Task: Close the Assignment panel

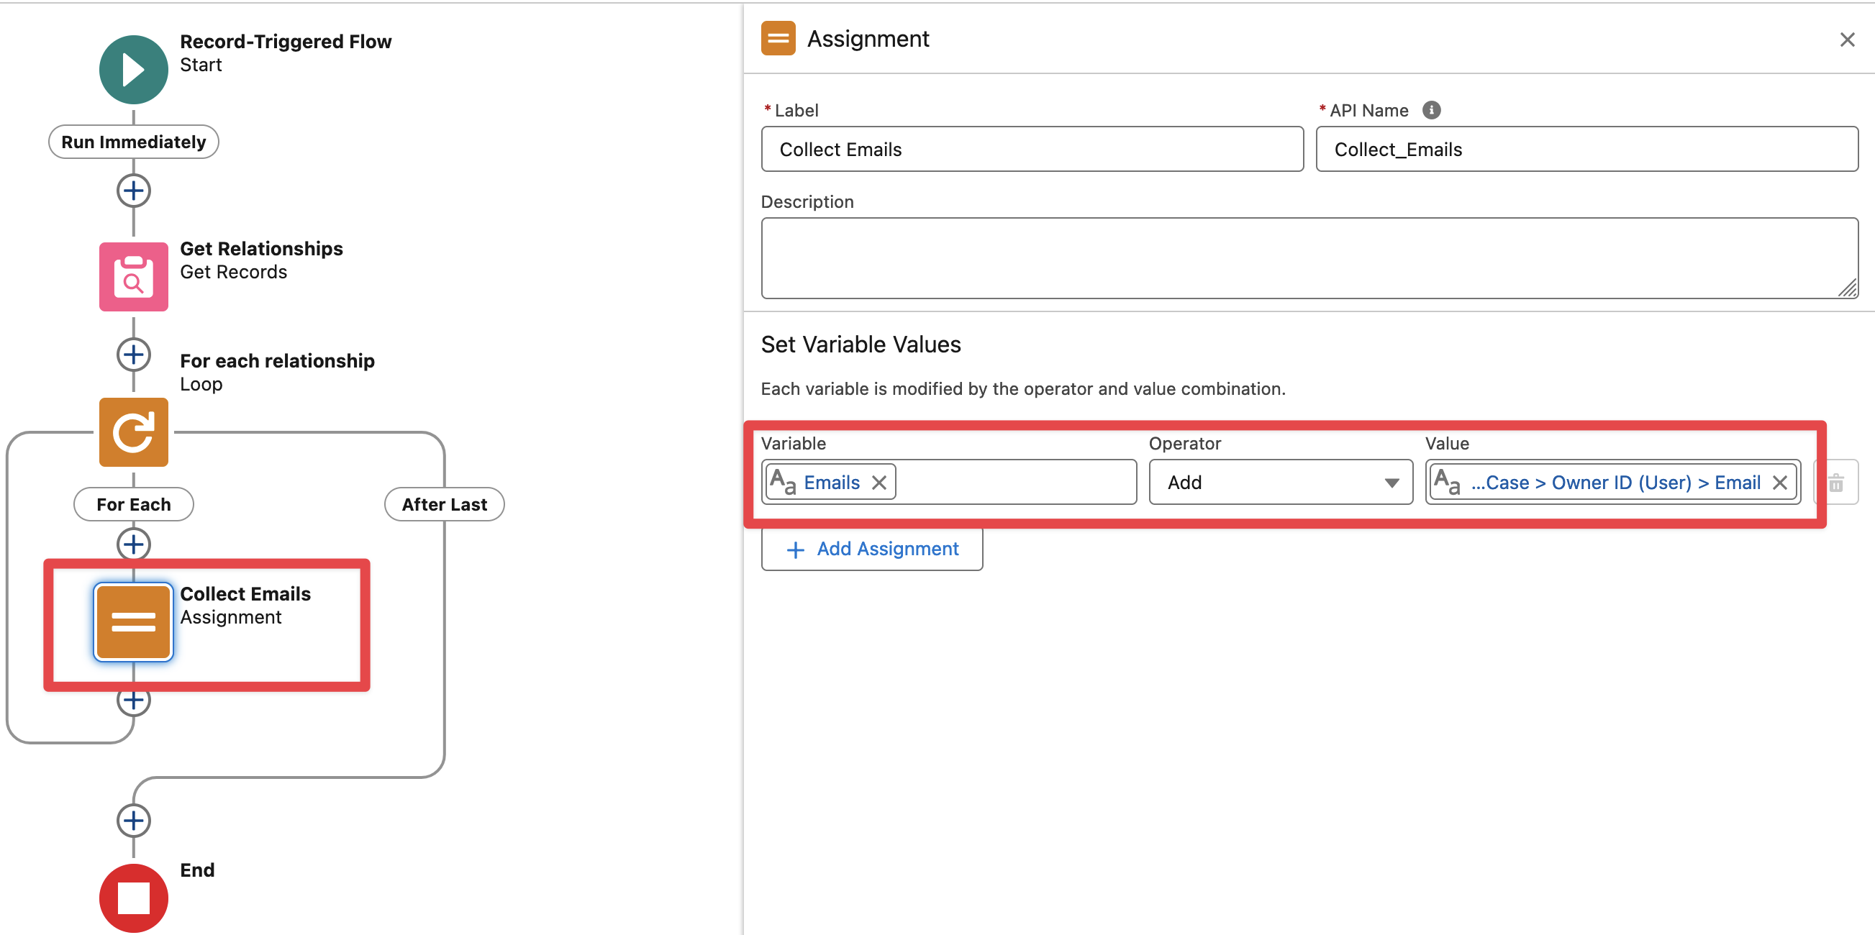Action: click(x=1847, y=40)
